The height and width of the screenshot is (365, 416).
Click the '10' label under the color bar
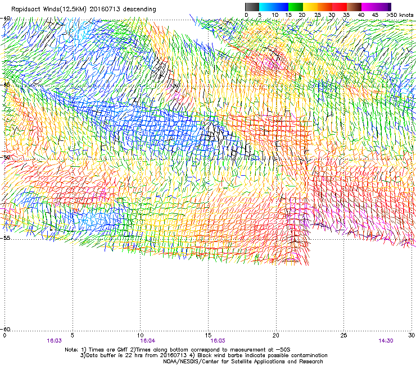275,15
